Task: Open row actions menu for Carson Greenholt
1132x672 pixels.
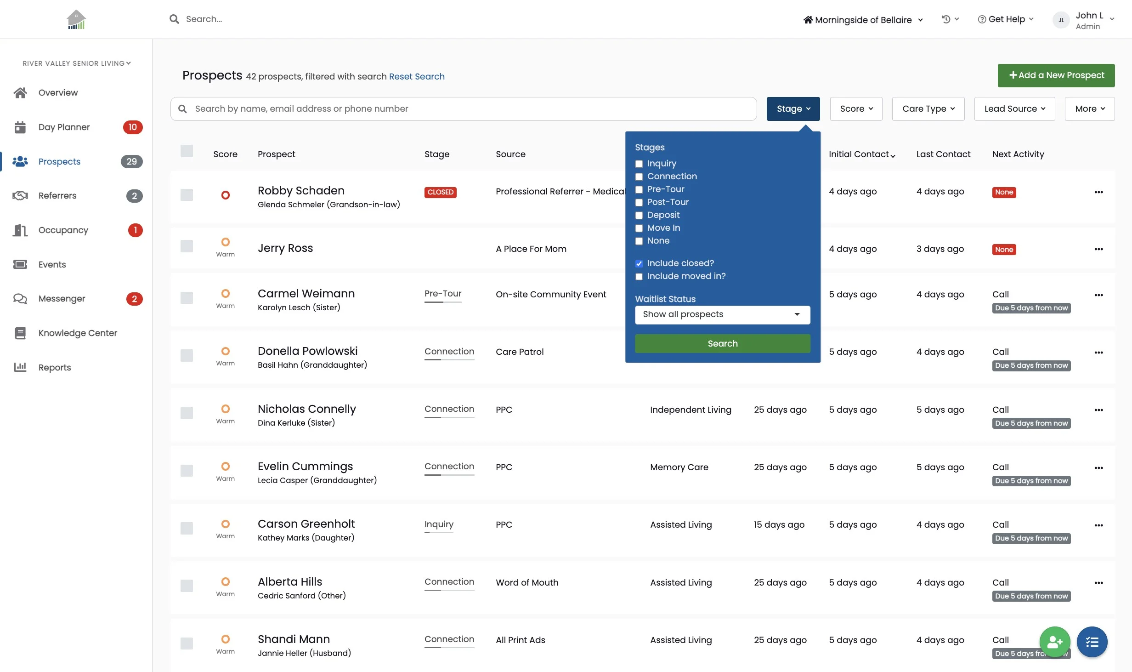Action: [1099, 525]
